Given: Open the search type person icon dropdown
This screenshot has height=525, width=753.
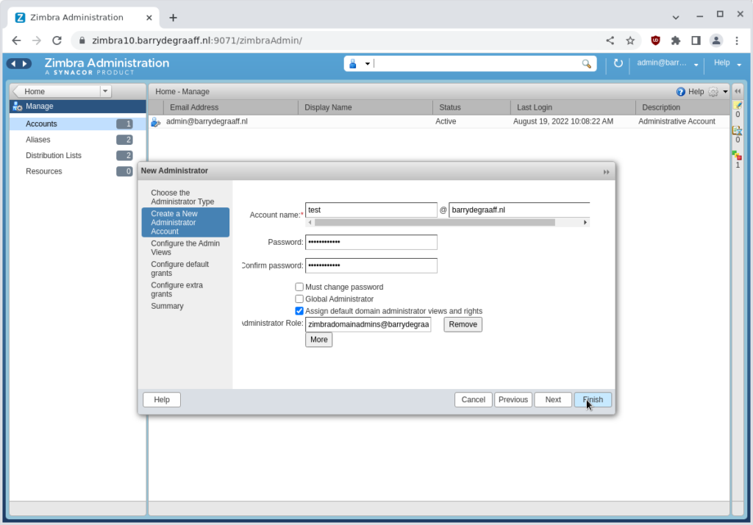Looking at the screenshot, I should click(365, 64).
